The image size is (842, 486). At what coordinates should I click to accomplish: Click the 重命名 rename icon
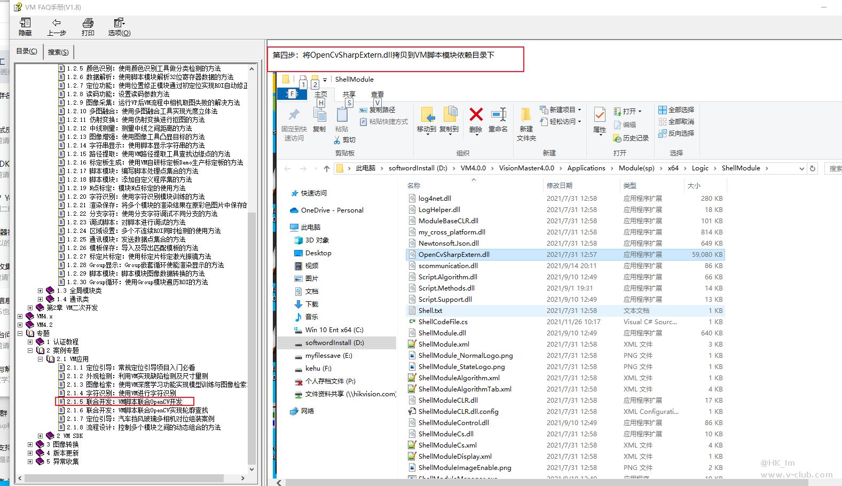(498, 115)
